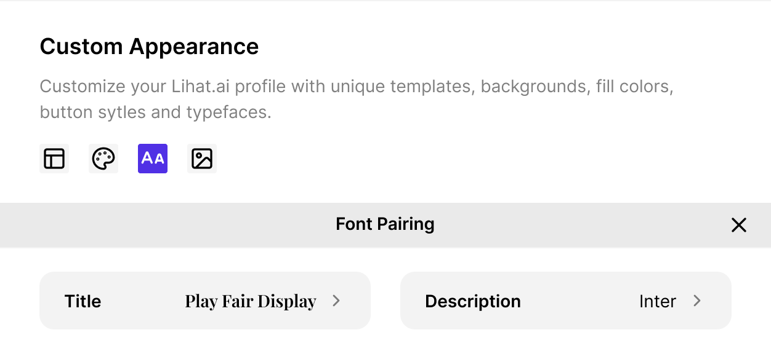Click the "Font Pairing" header text
Image resolution: width=771 pixels, height=354 pixels.
385,224
